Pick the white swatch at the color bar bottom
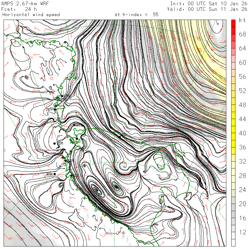The image size is (249, 249). tap(233, 243)
